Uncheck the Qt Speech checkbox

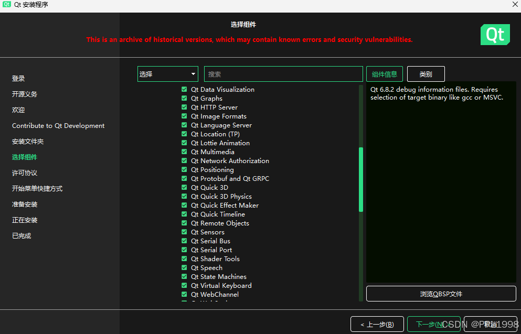tap(184, 267)
